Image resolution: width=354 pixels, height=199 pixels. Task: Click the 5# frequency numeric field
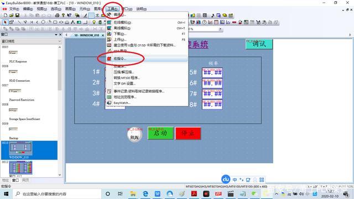point(212,72)
